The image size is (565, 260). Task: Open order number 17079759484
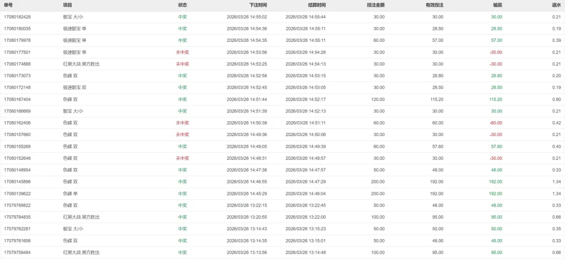tap(18, 253)
